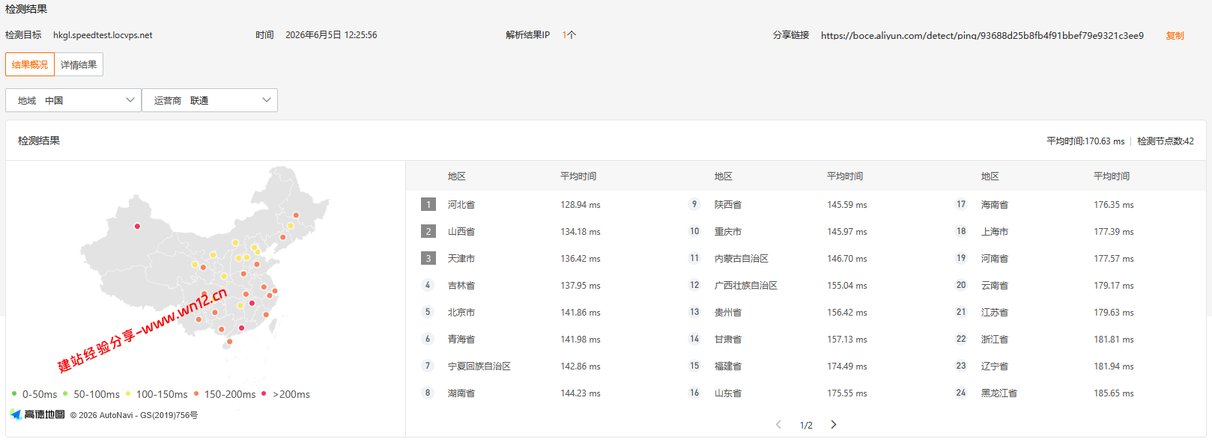1212x445 pixels.
Task: Go to previous results page arrow
Action: click(778, 425)
